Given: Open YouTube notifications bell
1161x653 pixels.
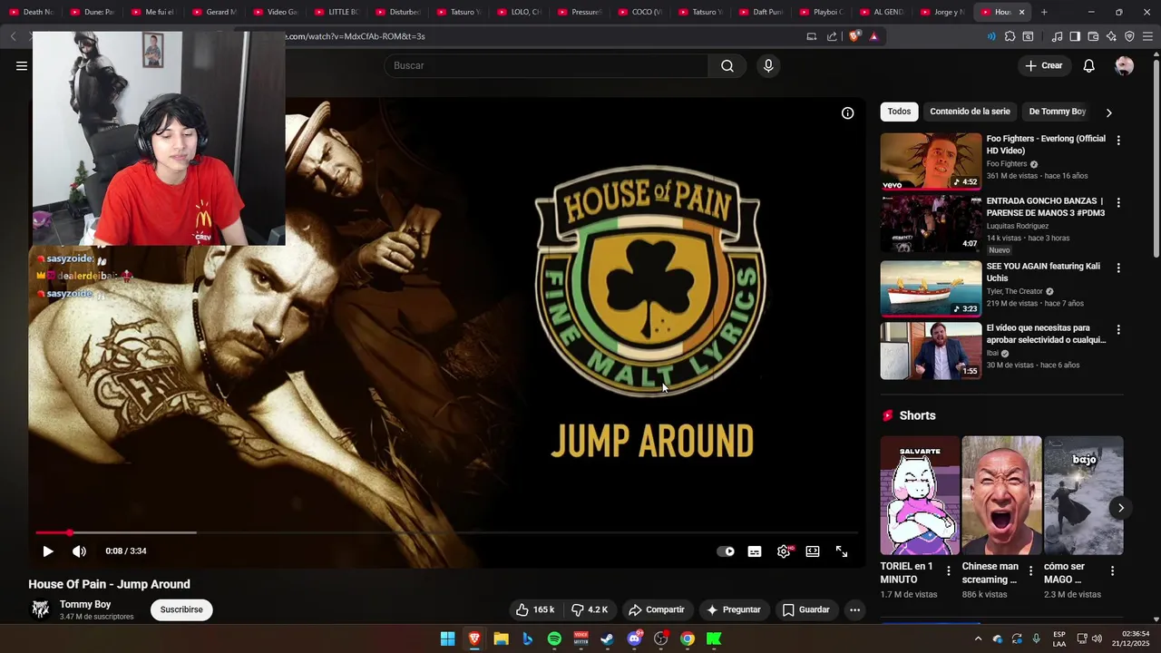Looking at the screenshot, I should (1089, 65).
